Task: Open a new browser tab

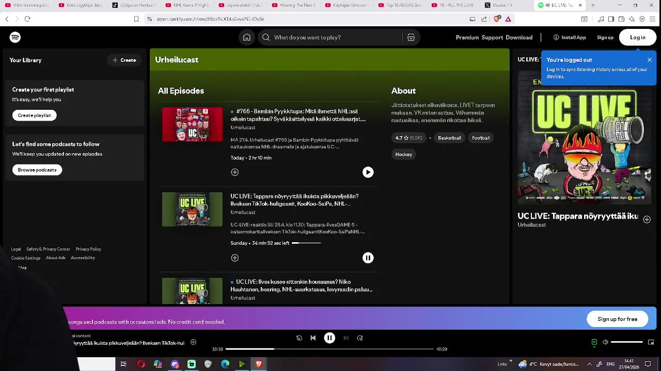Action: click(x=593, y=5)
